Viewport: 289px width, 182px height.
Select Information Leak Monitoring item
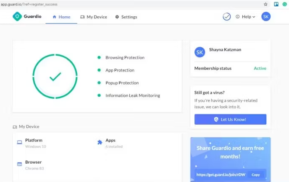coord(133,95)
